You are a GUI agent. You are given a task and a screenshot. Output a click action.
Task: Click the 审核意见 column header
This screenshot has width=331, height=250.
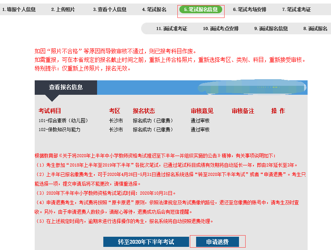[202, 111]
